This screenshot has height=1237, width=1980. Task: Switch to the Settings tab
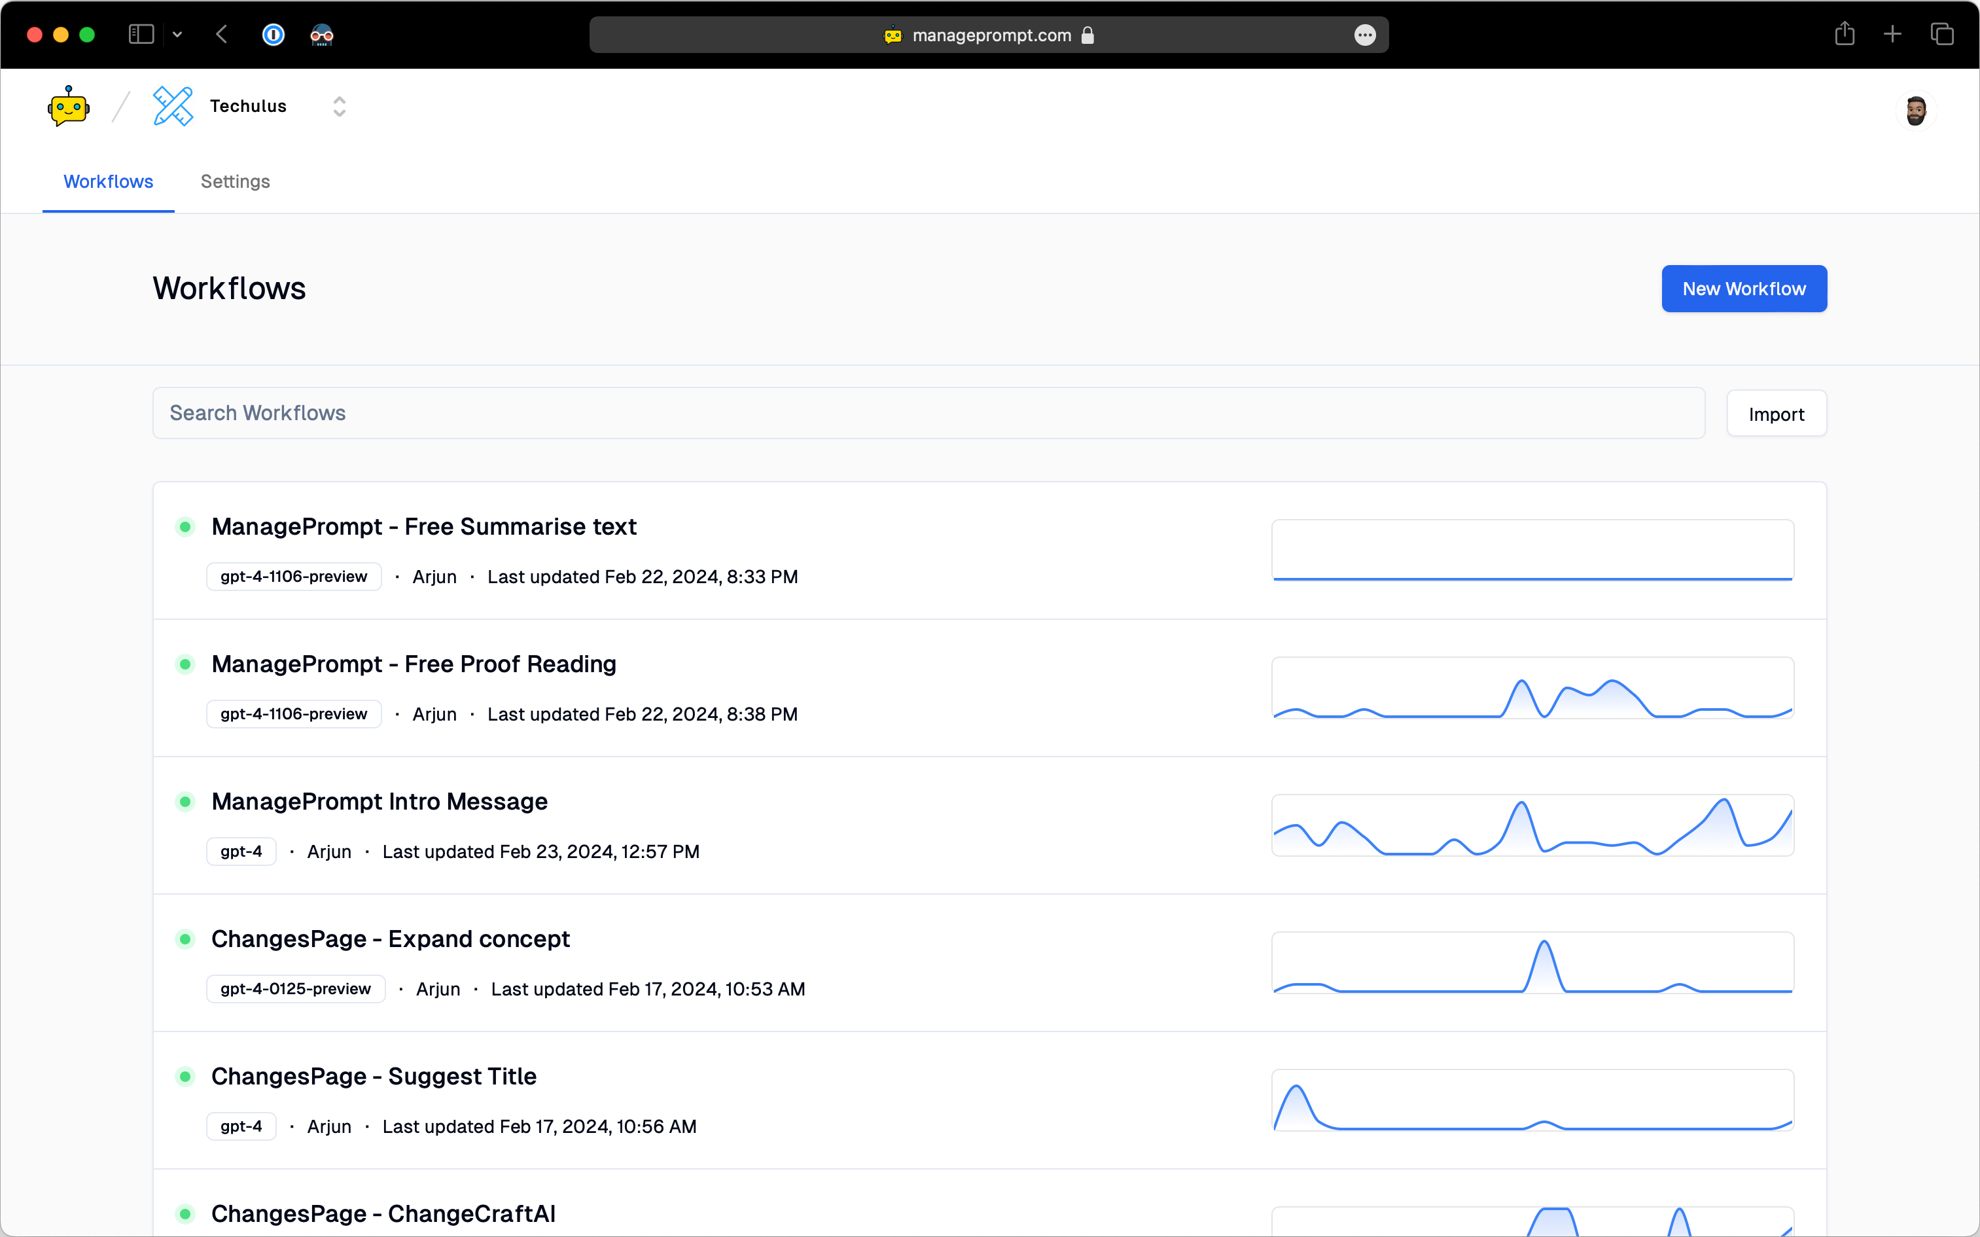pos(235,182)
